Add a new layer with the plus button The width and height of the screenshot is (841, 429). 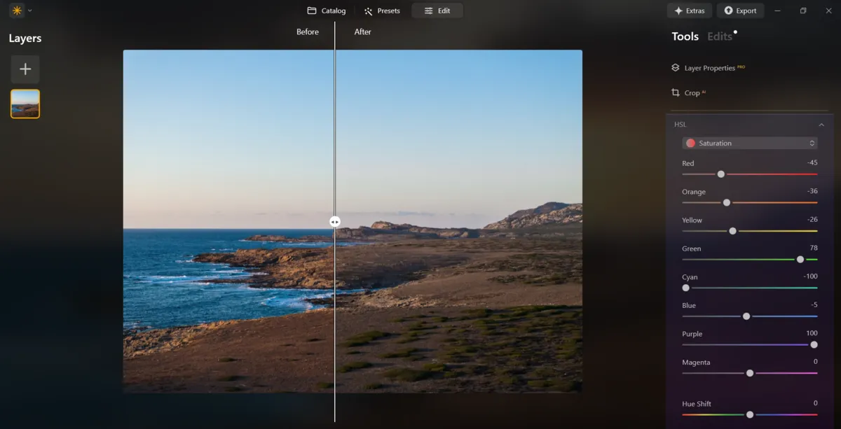pos(25,69)
